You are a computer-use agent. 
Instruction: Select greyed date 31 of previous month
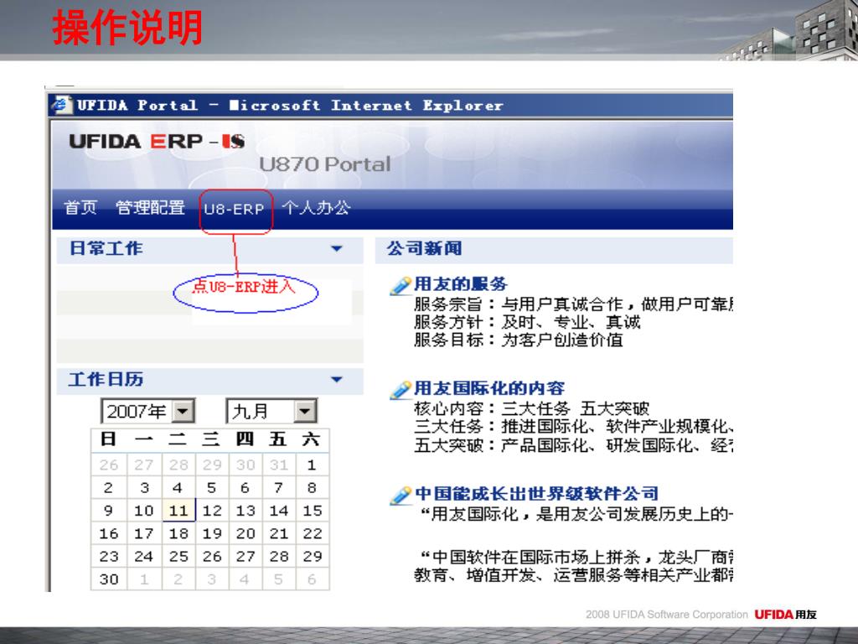(278, 465)
